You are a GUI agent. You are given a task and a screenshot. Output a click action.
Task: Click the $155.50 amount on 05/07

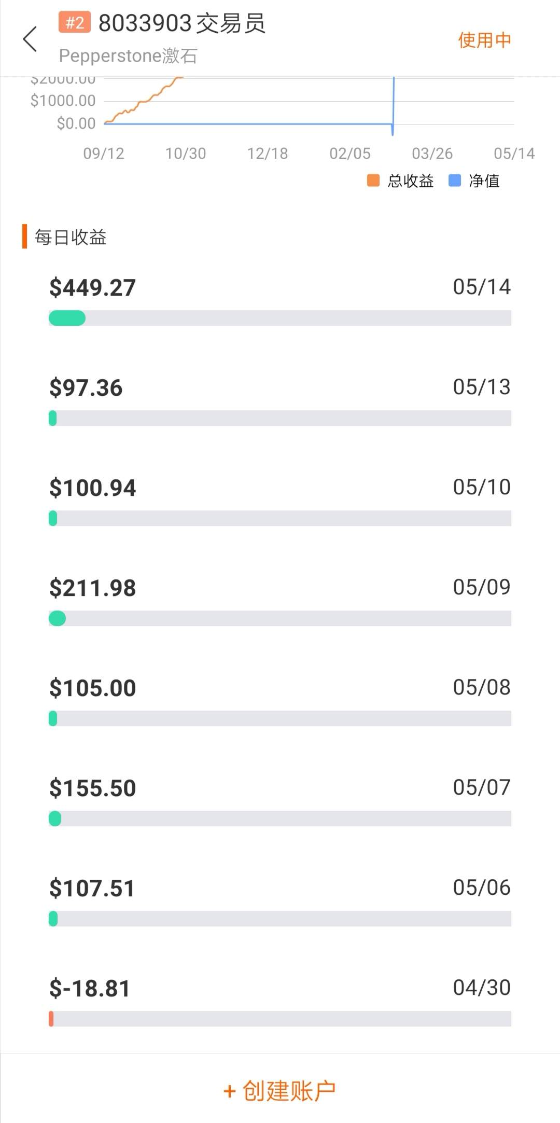click(x=92, y=788)
